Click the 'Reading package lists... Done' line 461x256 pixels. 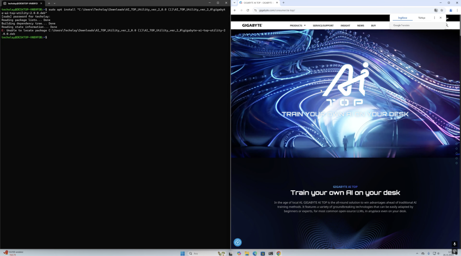(x=26, y=20)
